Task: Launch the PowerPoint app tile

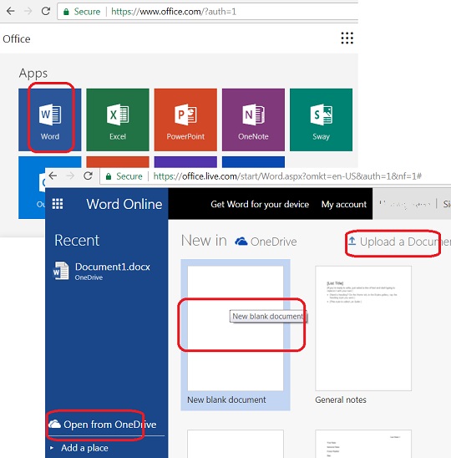Action: 185,120
